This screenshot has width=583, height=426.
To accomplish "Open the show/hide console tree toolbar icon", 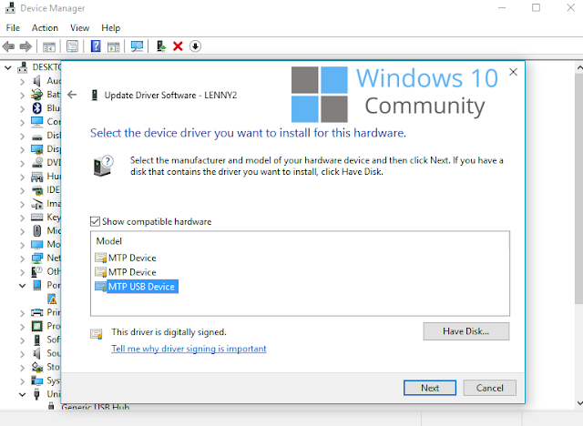I will (x=48, y=46).
